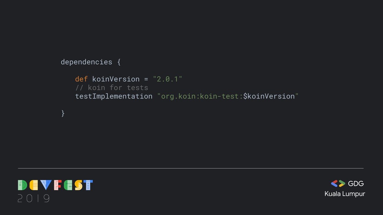Click the org.koin:koin-test string
Image resolution: width=383 pixels, height=215 pixels.
(x=200, y=96)
